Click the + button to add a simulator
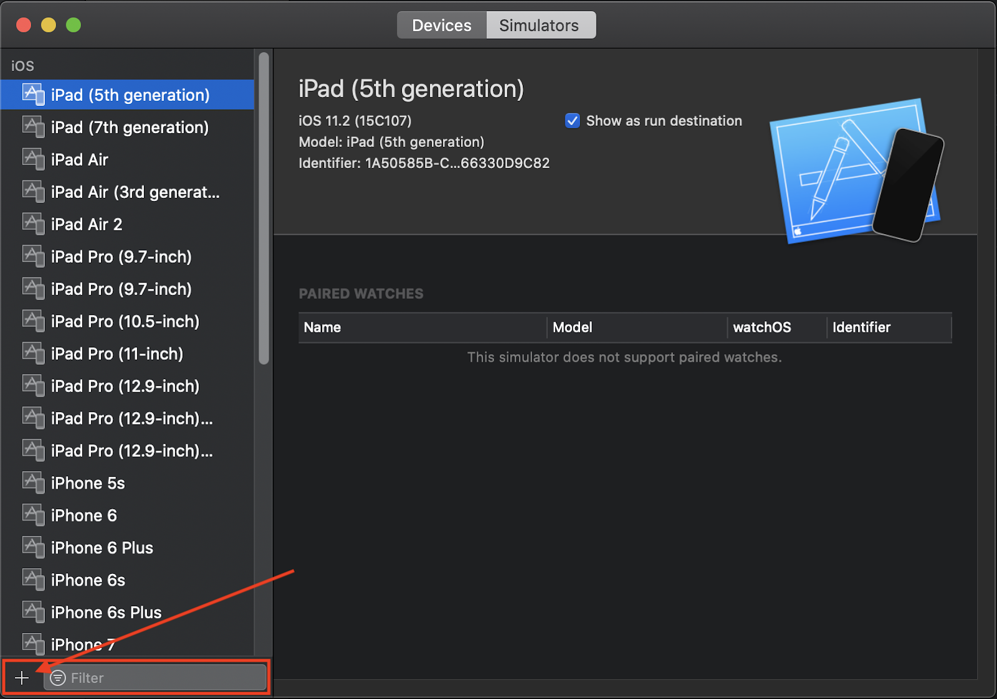The image size is (997, 699). (22, 678)
